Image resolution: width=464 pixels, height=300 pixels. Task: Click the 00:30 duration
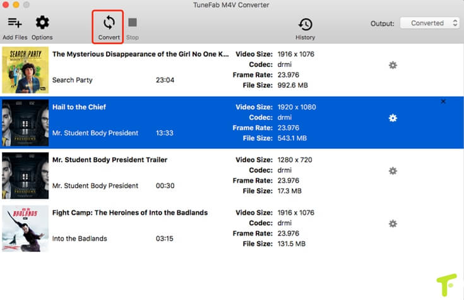[165, 186]
